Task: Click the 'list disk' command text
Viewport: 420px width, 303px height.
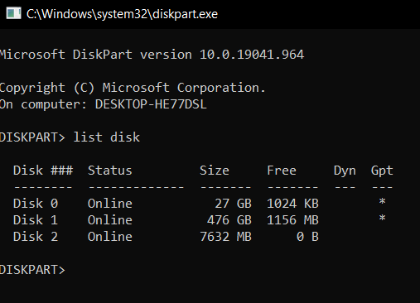Action: 106,137
